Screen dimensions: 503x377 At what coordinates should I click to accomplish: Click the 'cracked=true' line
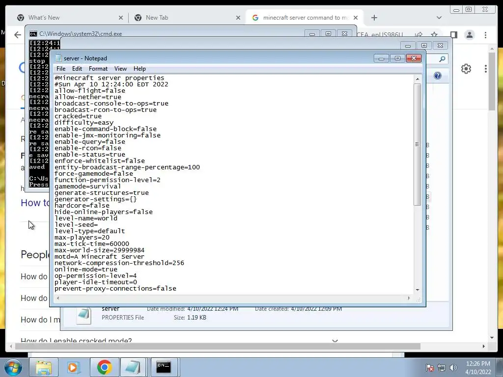[78, 116]
